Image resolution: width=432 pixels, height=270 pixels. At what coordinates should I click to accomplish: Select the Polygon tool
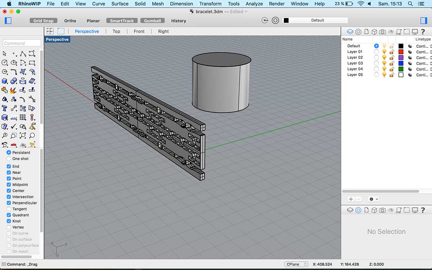5,72
